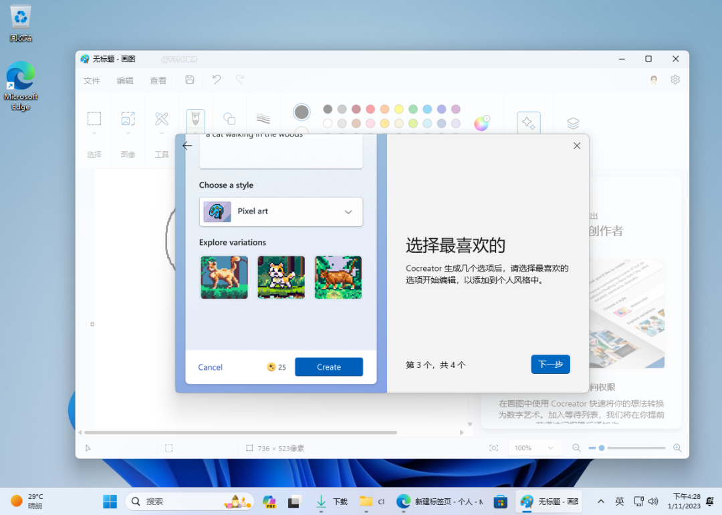
Task: Open Microsoft Store from the taskbar
Action: [500, 502]
